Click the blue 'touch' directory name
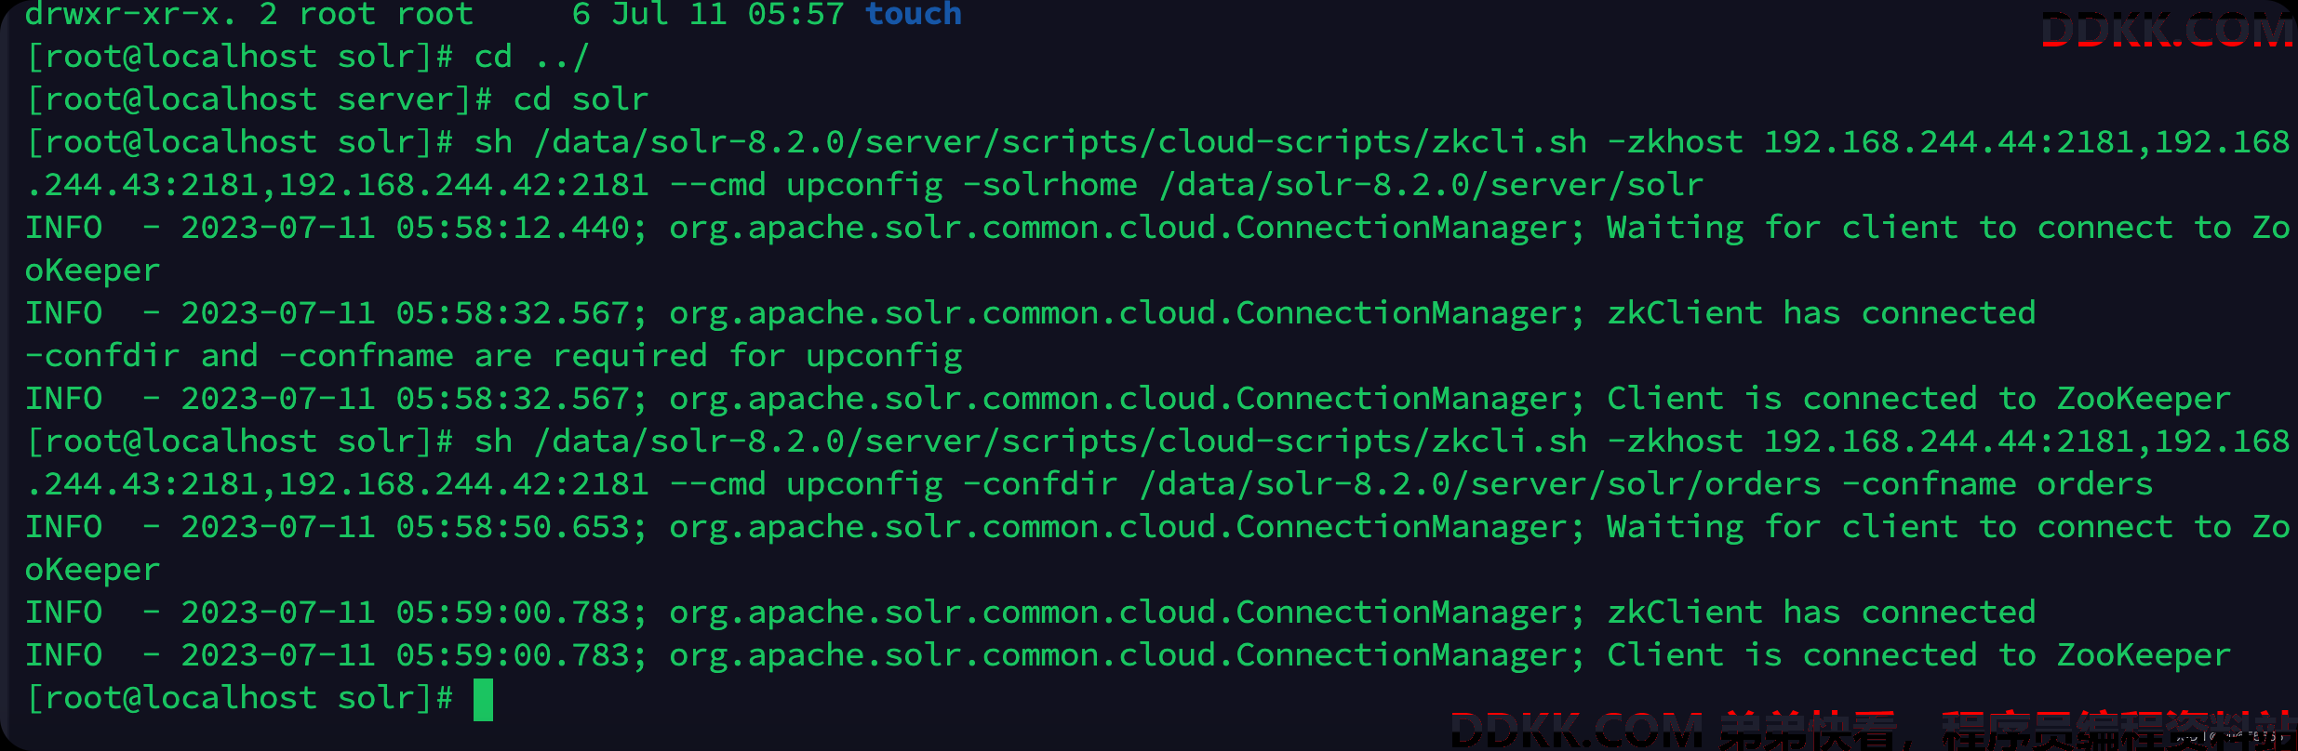The height and width of the screenshot is (751, 2298). pos(914,14)
